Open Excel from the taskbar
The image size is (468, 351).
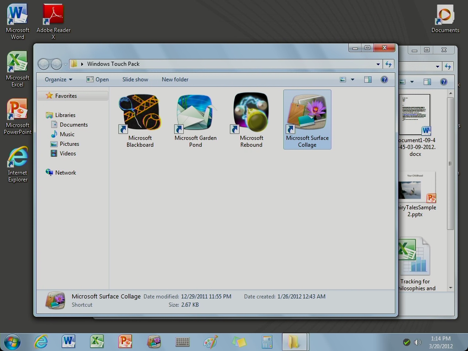click(x=97, y=342)
